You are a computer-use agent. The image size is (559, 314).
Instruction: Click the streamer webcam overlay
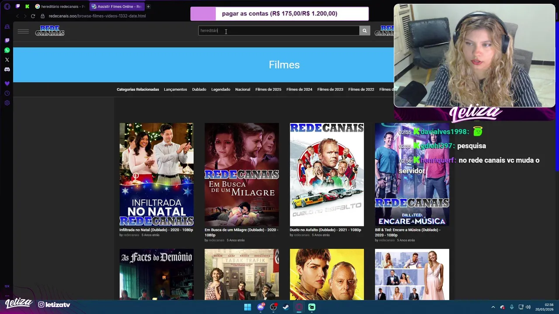[474, 55]
